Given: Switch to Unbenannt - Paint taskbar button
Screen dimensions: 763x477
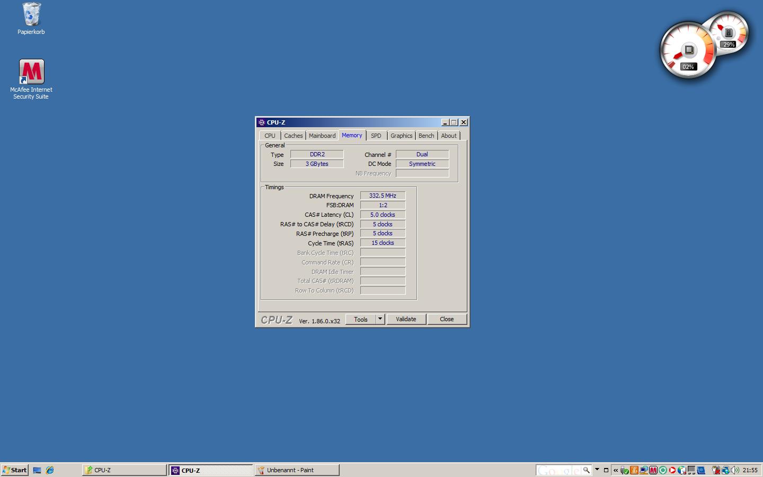Looking at the screenshot, I should tap(297, 470).
